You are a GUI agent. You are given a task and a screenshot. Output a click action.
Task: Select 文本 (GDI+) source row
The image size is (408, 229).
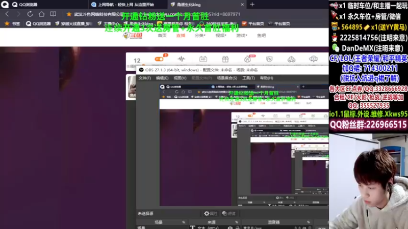tap(215, 227)
